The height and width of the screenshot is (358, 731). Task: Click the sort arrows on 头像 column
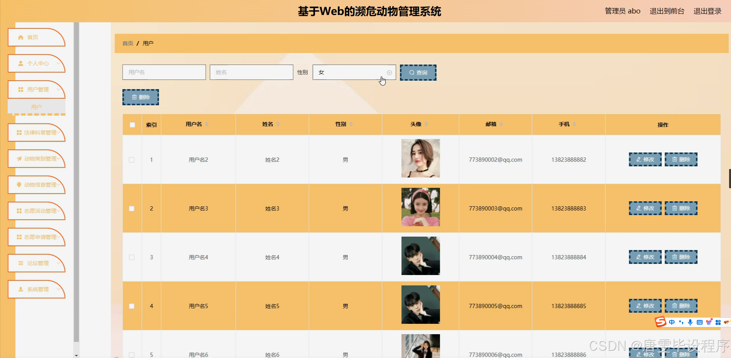click(x=426, y=124)
